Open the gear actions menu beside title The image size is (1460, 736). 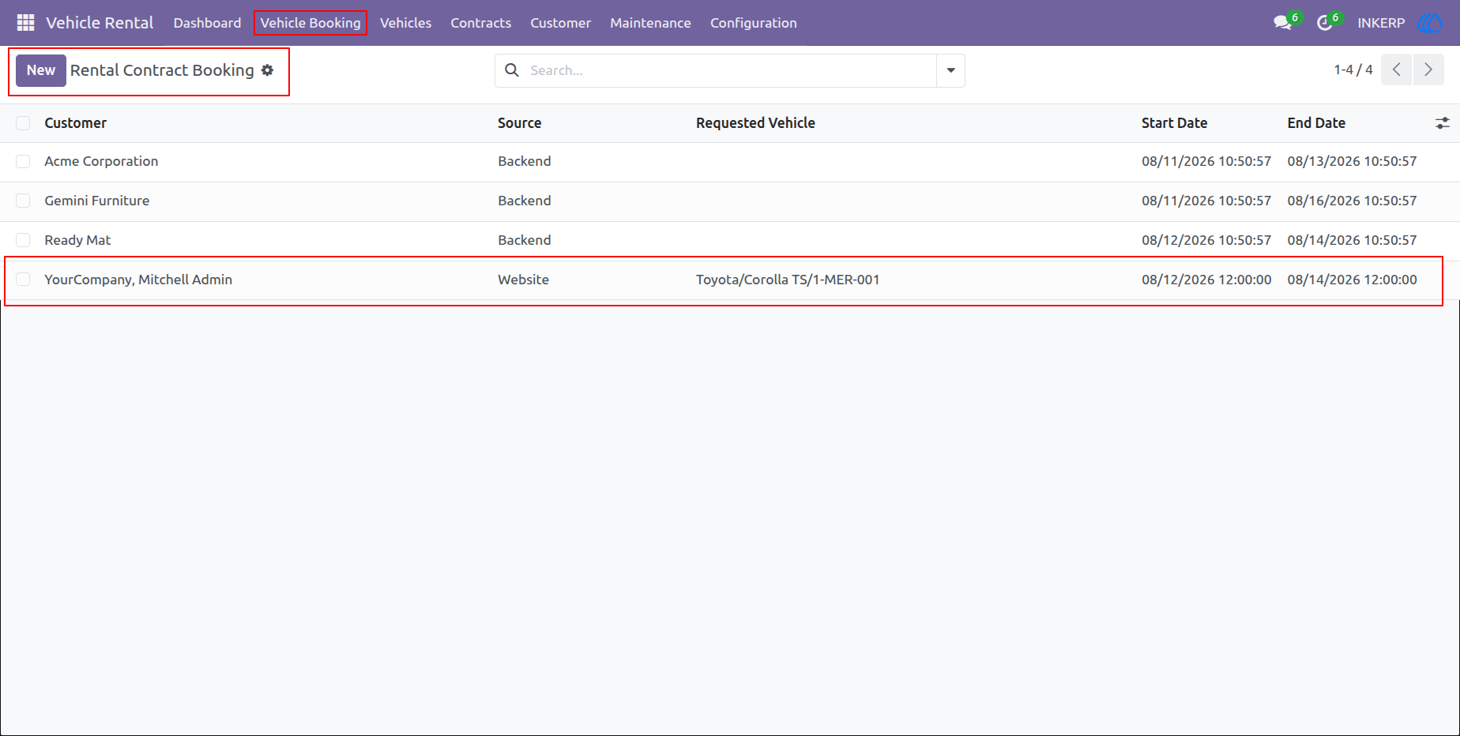point(268,70)
